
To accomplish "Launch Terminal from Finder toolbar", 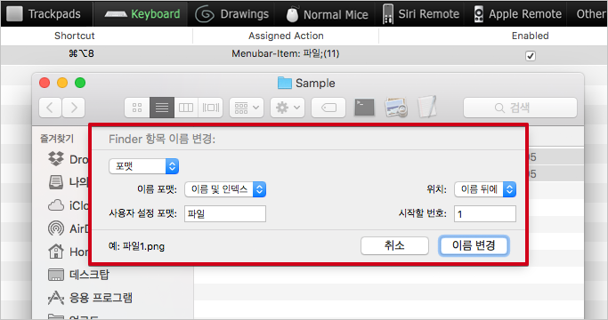I will [x=364, y=108].
